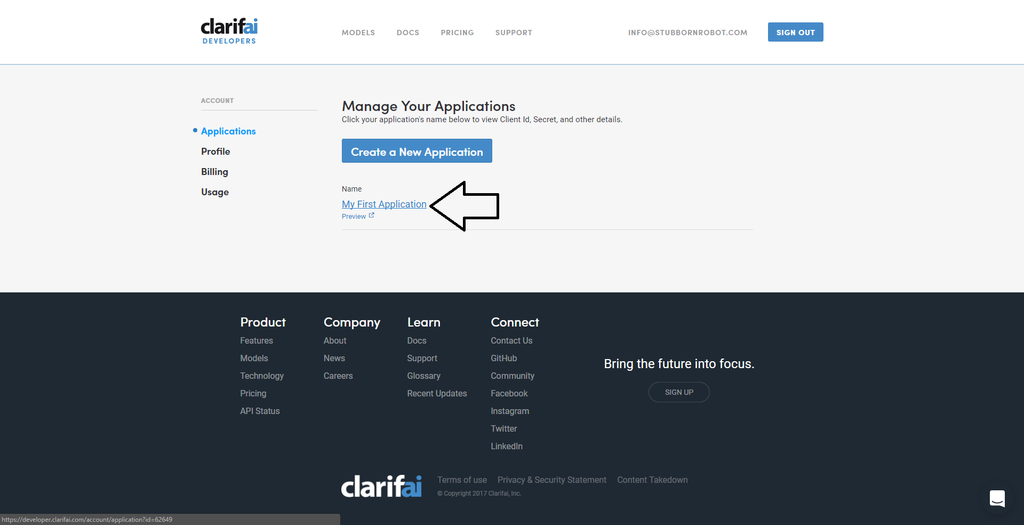The image size is (1024, 525).
Task: Open the LinkedIn footer link
Action: [x=507, y=446]
